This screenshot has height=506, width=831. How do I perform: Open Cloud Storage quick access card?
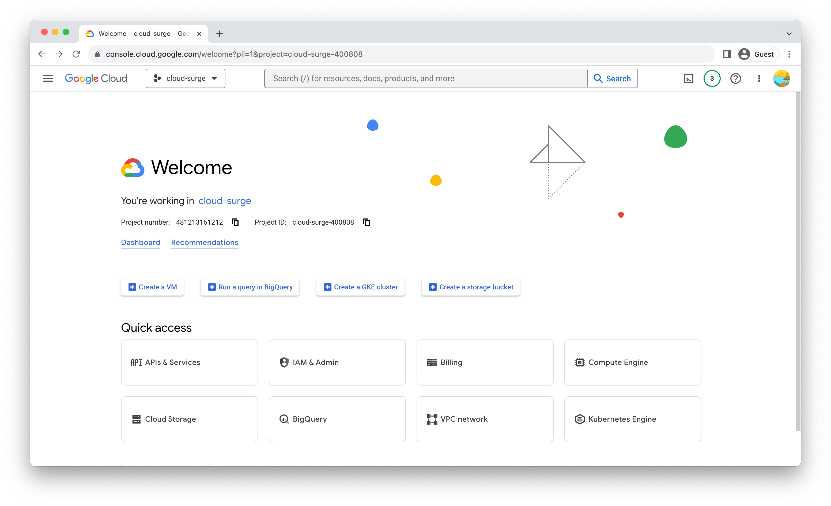click(x=190, y=419)
